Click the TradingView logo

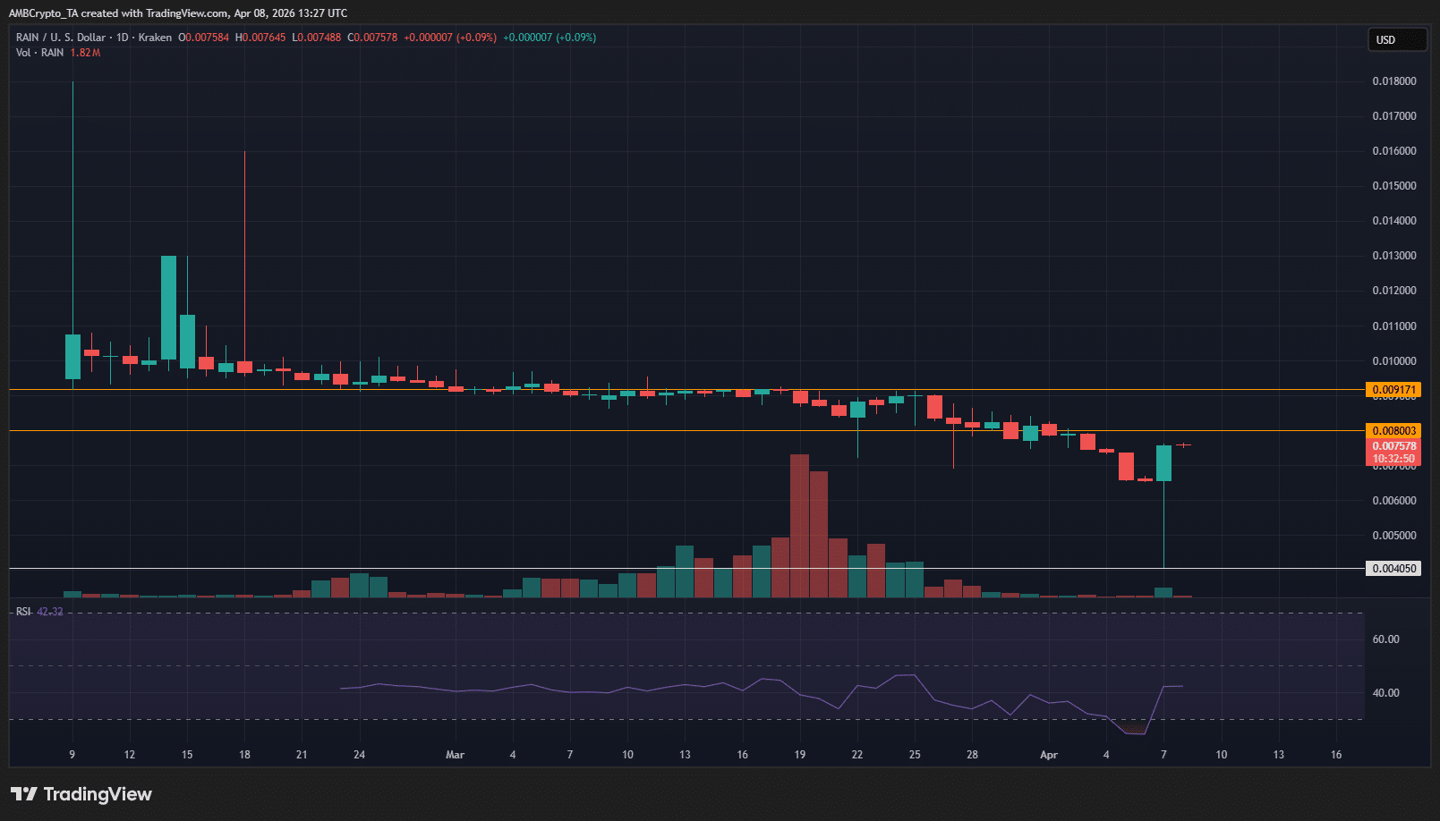coord(81,794)
